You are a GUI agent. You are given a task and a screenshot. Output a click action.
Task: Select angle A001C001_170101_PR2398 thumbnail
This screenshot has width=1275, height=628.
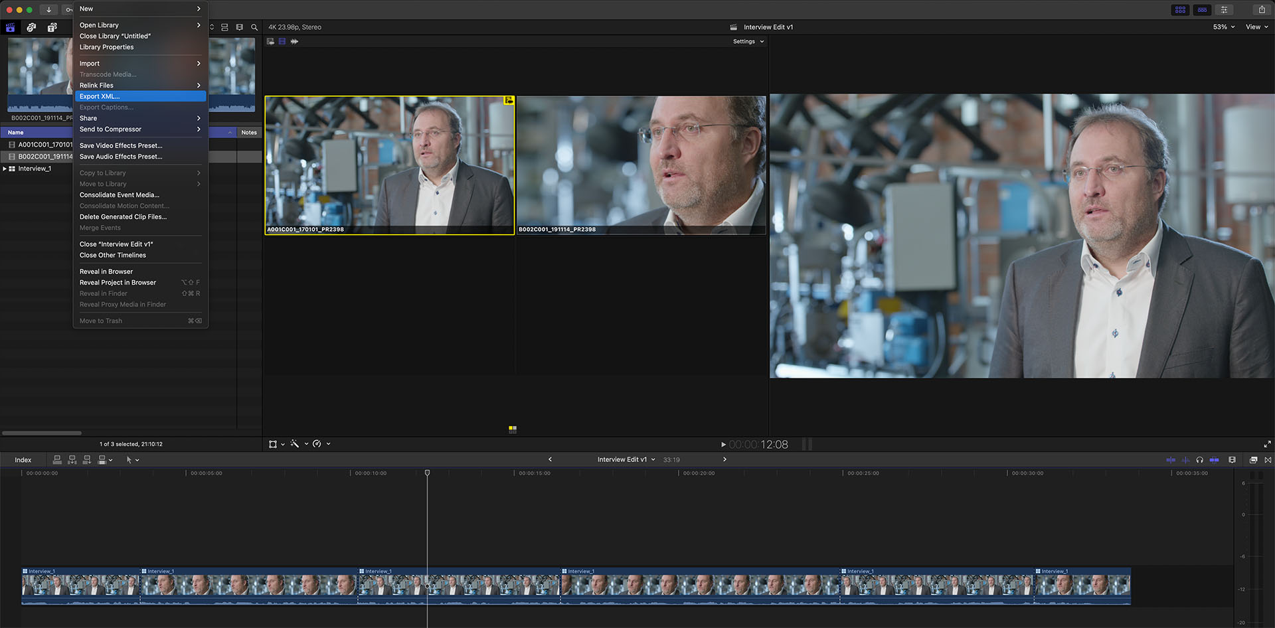390,165
